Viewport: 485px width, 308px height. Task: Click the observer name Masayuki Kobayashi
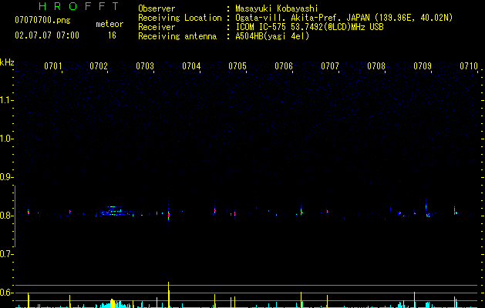pyautogui.click(x=277, y=8)
